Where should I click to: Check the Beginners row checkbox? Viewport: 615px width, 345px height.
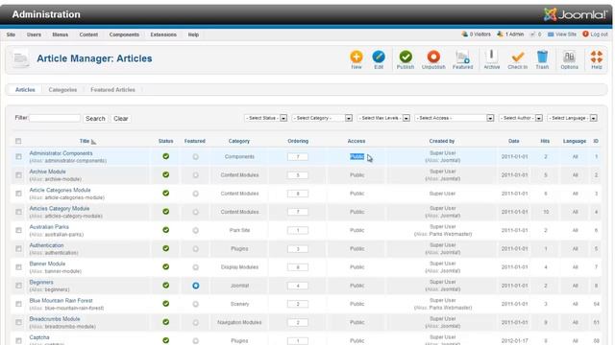click(x=18, y=286)
